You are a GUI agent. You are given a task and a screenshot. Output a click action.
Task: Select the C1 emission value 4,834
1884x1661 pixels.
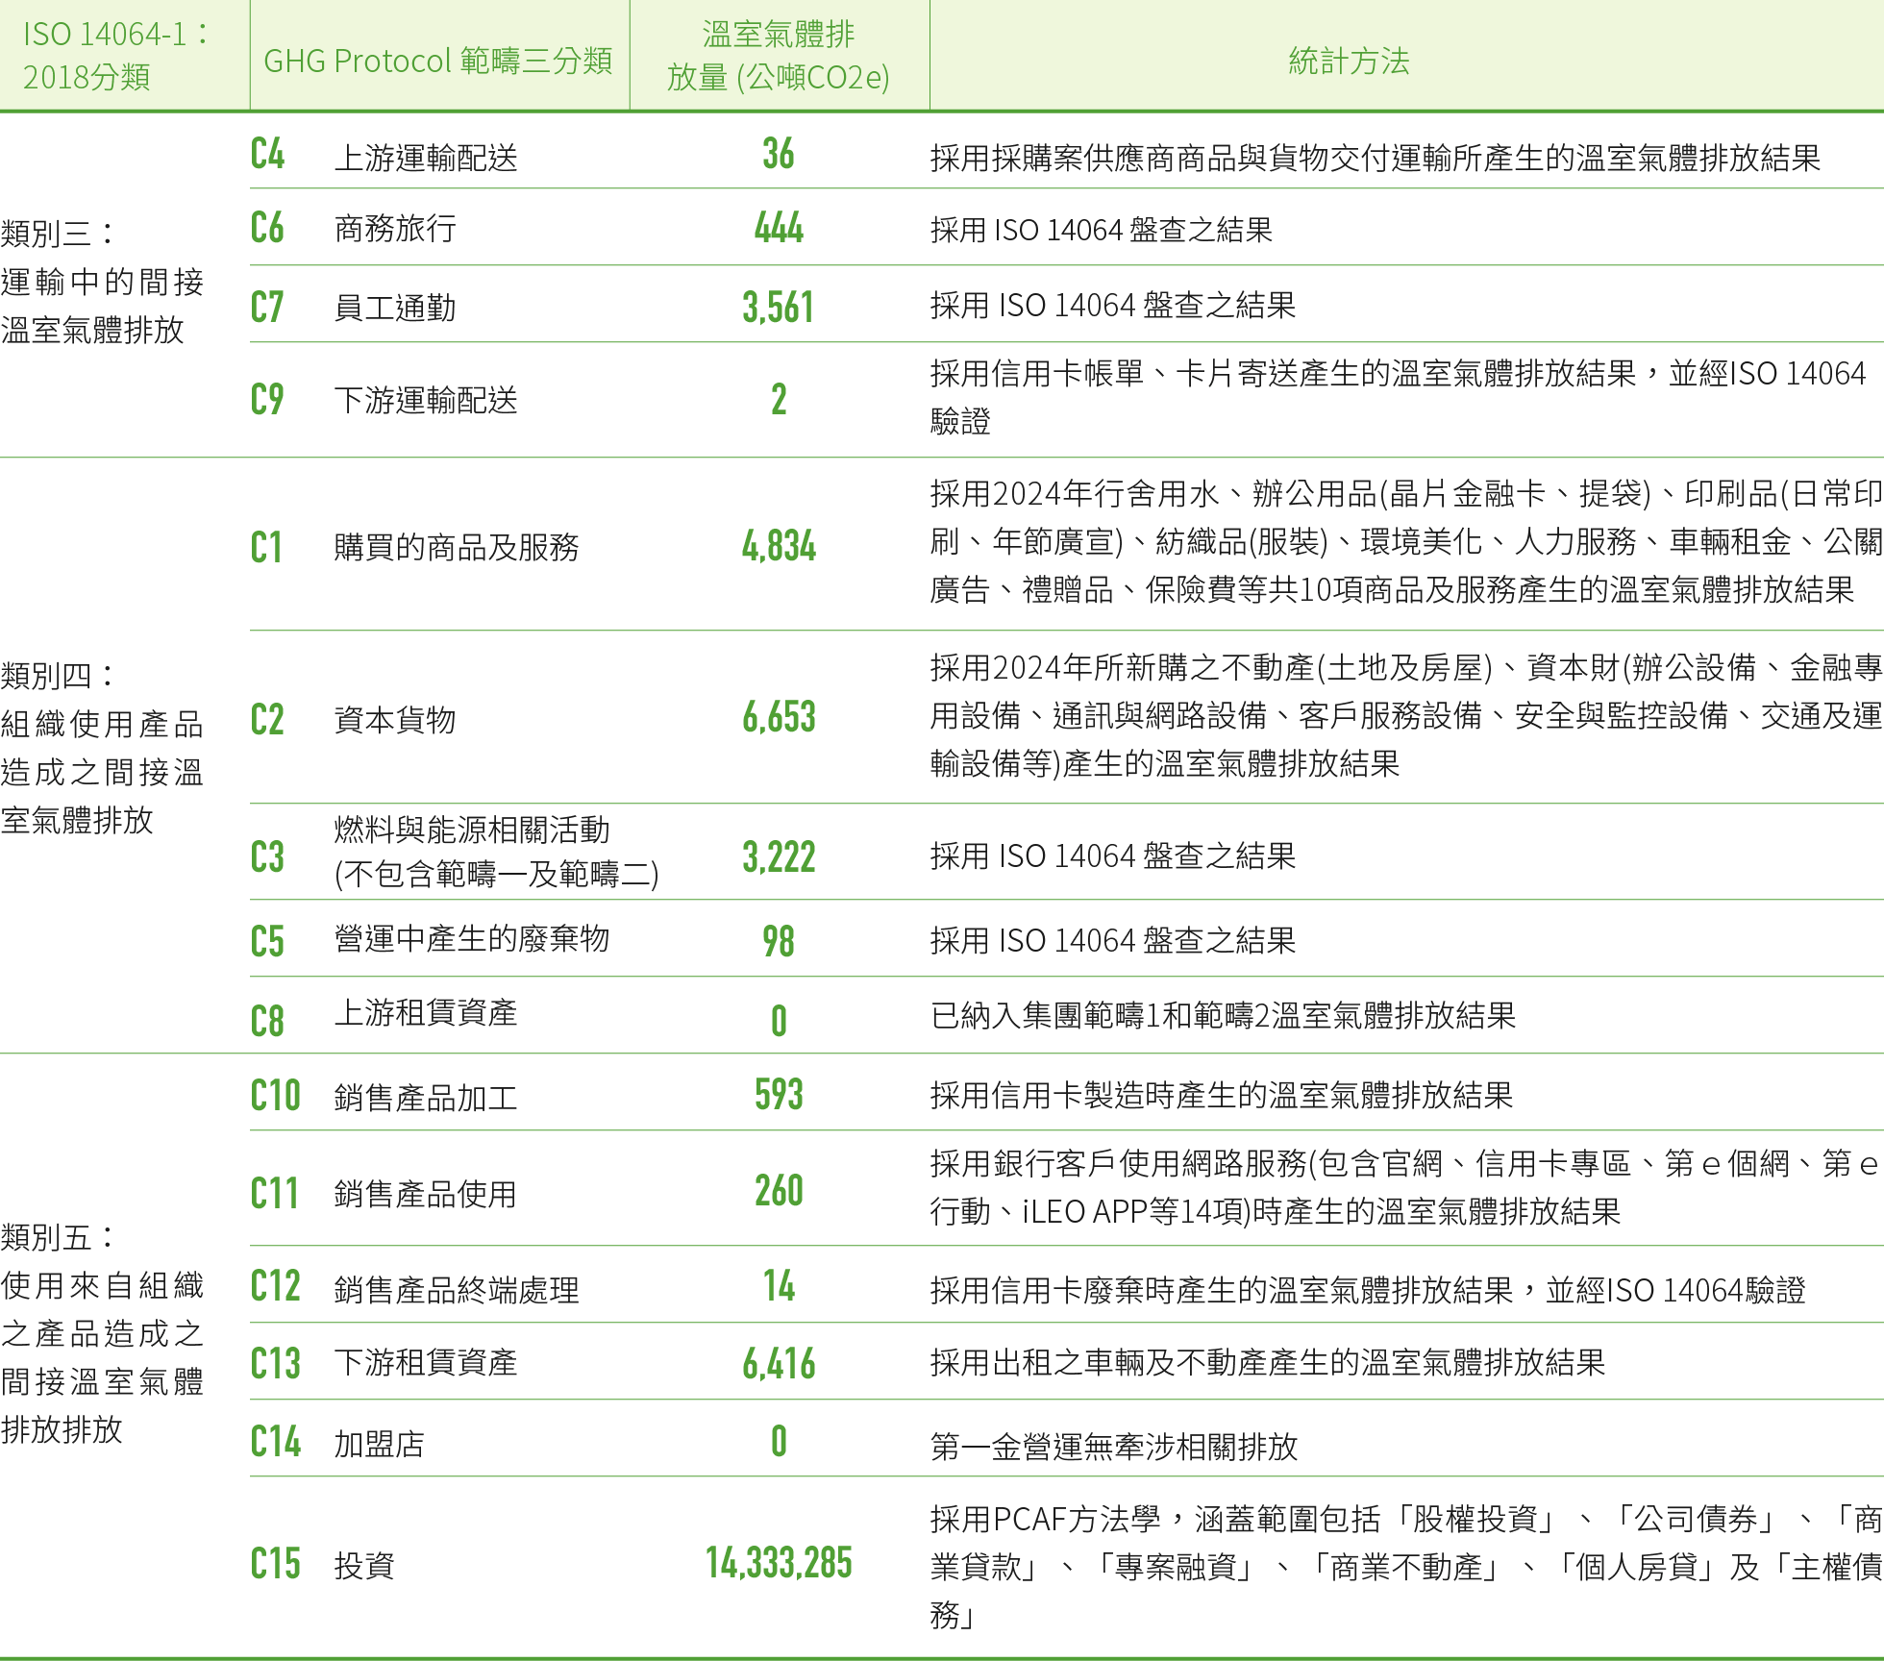pos(778,546)
